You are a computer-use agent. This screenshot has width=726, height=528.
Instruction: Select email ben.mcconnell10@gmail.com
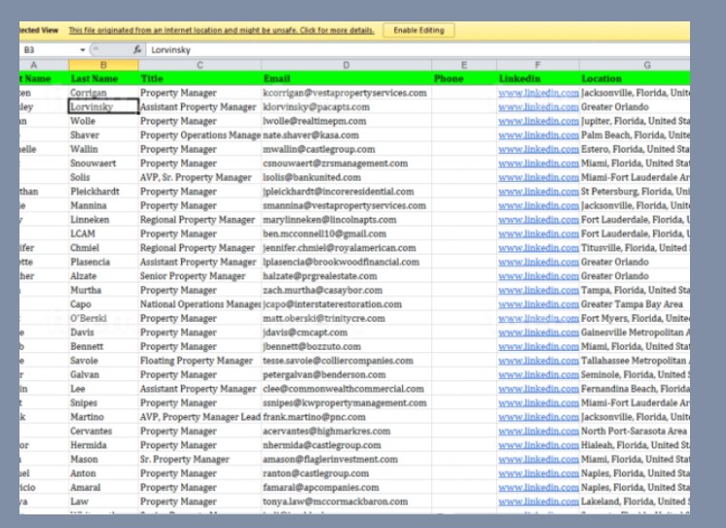346,233
